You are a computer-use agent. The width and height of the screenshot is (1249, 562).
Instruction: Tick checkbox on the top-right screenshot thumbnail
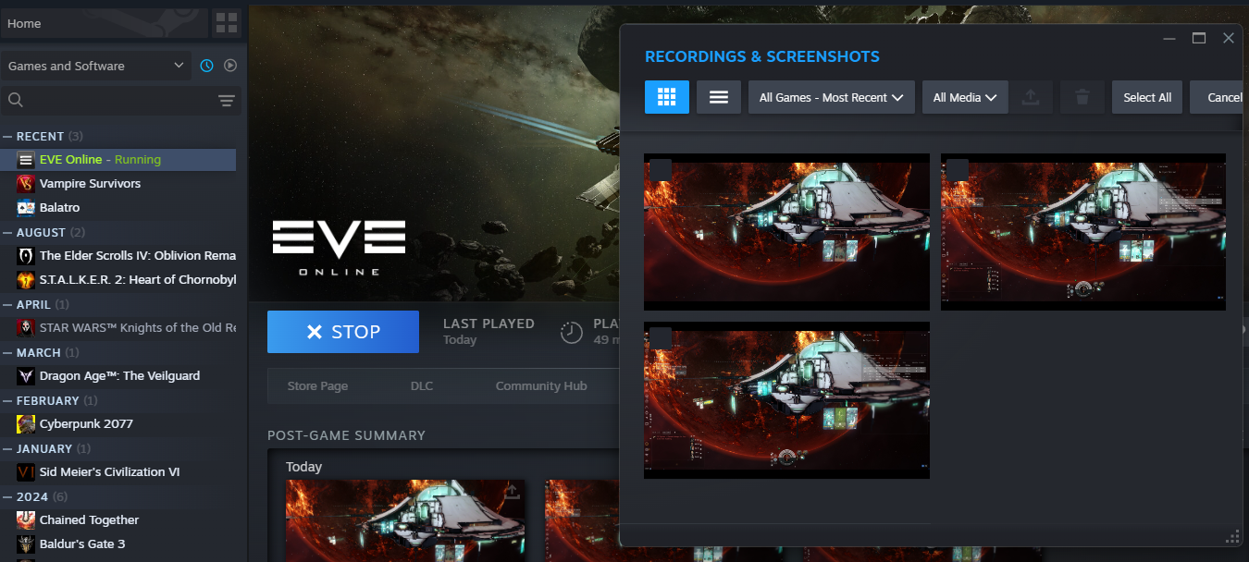tap(958, 170)
